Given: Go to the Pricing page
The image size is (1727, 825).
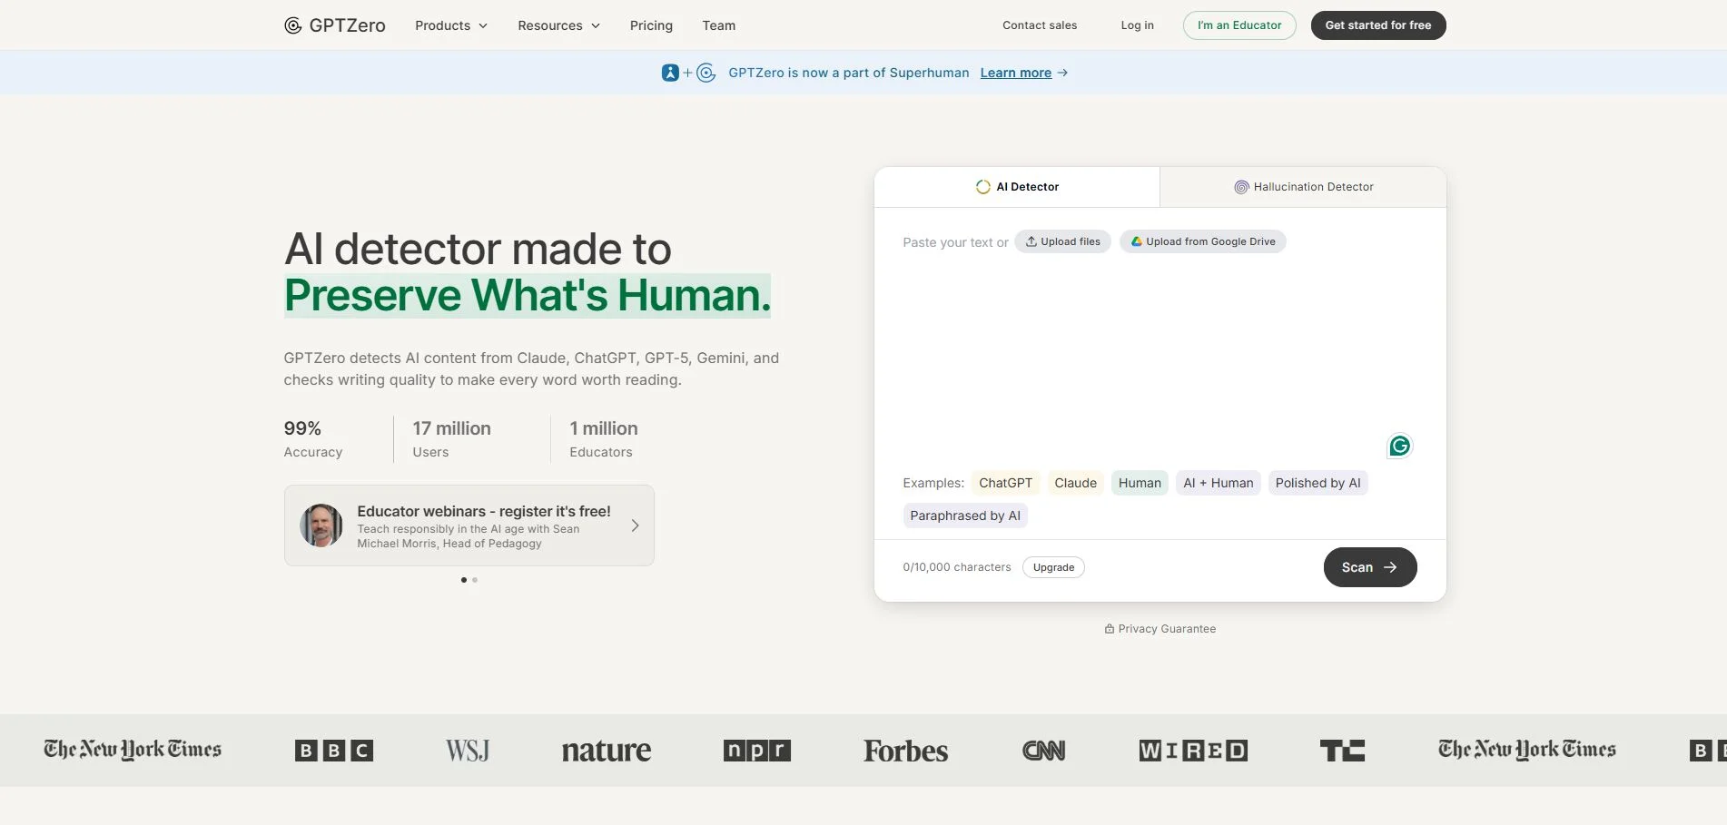Looking at the screenshot, I should 651,25.
